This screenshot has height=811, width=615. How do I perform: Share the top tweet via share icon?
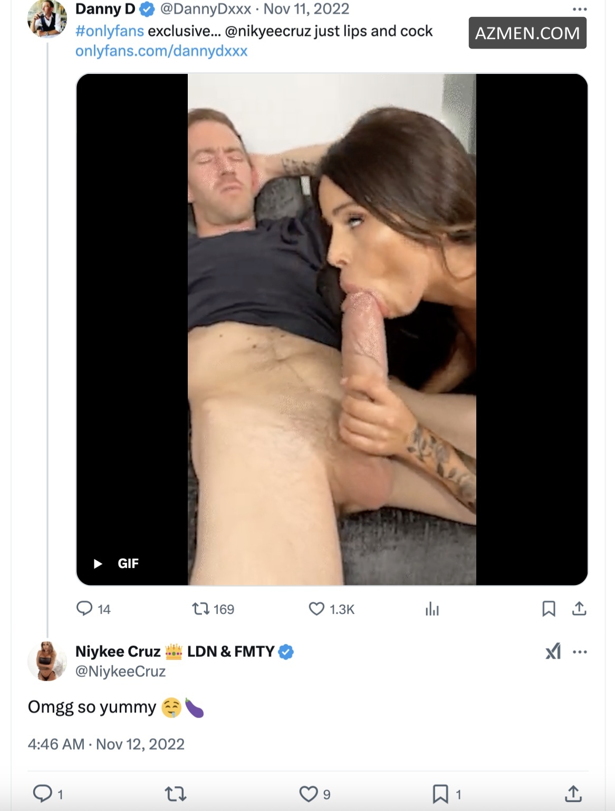tap(579, 609)
